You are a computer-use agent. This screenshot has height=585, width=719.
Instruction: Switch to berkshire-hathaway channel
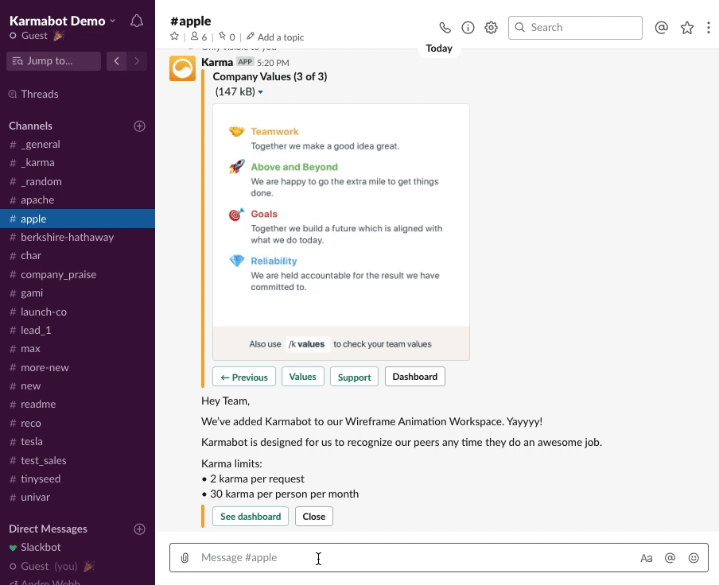pyautogui.click(x=77, y=238)
